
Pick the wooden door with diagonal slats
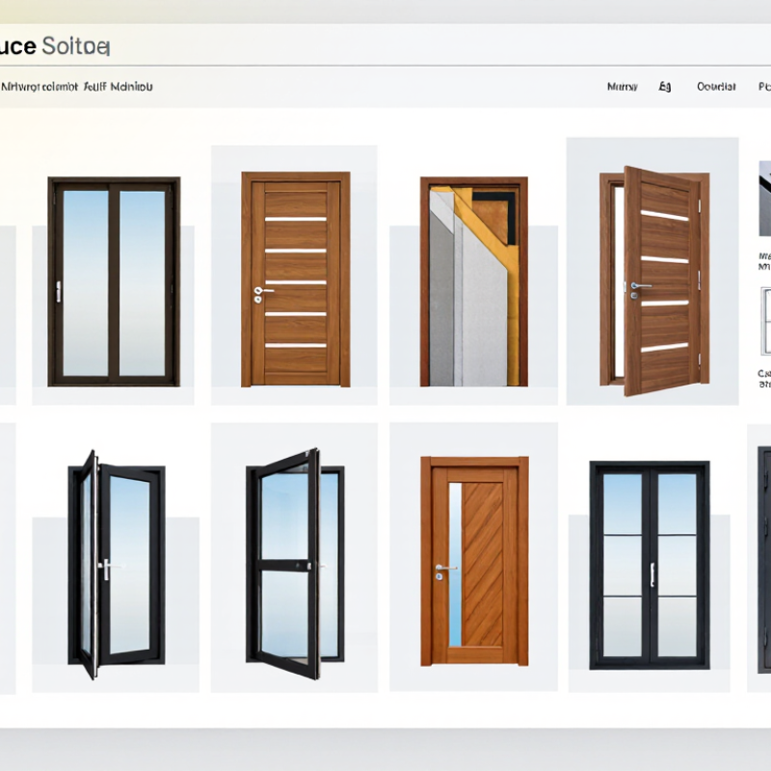point(474,561)
